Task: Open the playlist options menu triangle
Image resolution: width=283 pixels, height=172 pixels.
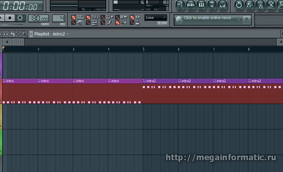Action: [31, 34]
